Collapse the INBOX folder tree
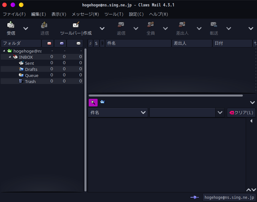 click(x=9, y=57)
